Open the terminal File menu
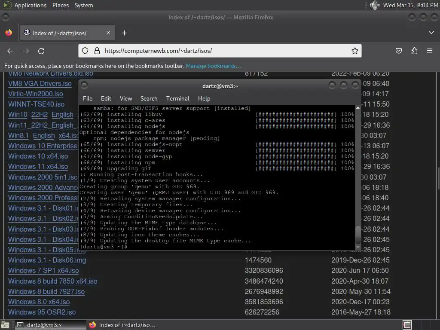The image size is (440, 330). click(x=87, y=98)
